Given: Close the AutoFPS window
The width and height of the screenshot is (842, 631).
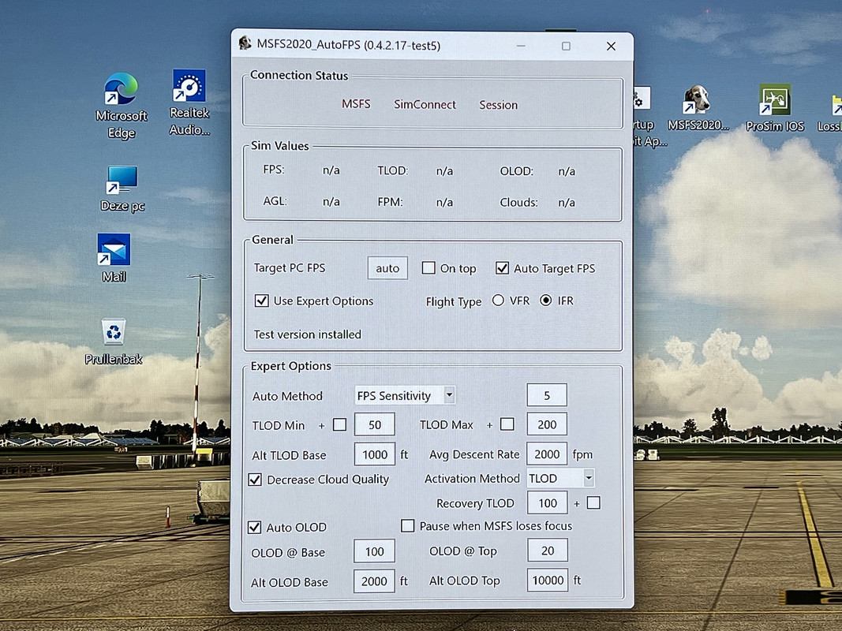Looking at the screenshot, I should [x=611, y=47].
